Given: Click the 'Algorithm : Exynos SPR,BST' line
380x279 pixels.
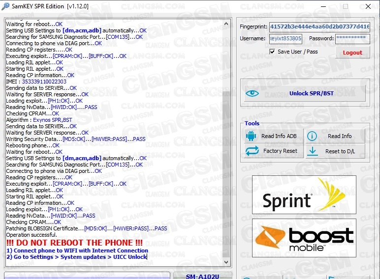Looking at the screenshot, I should tap(39, 120).
